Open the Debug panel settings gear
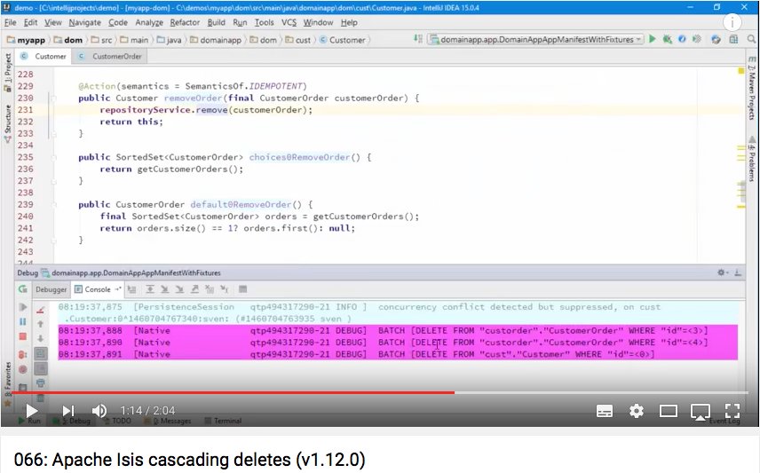This screenshot has width=760, height=473. pos(722,272)
